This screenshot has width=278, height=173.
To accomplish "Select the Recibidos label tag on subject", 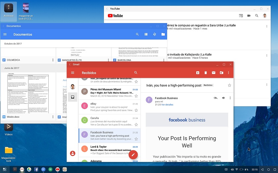I will click(x=208, y=85).
